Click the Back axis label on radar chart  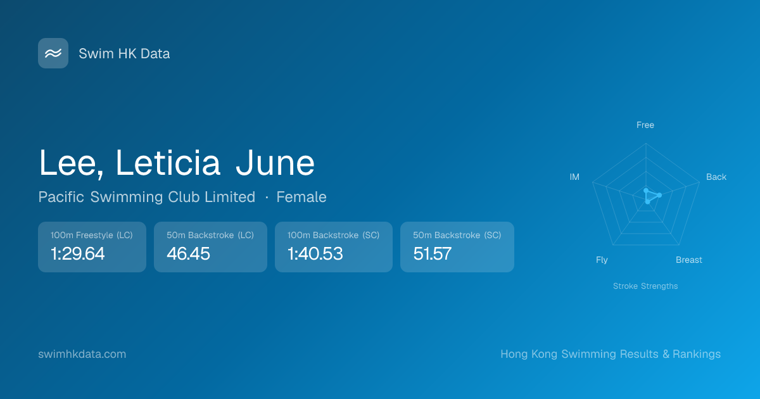[716, 177]
